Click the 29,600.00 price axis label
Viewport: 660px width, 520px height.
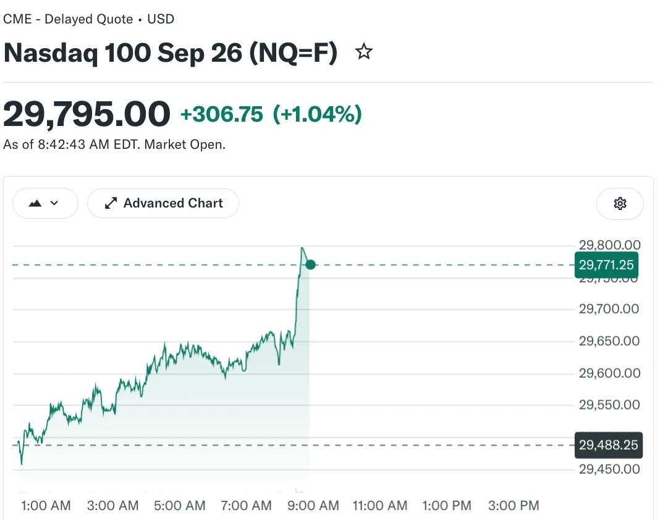[609, 373]
